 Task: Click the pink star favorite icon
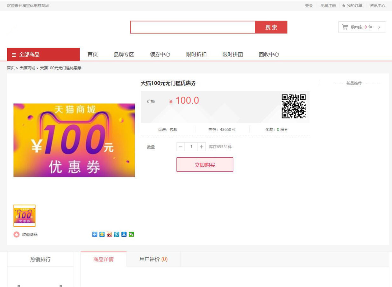pos(17,234)
